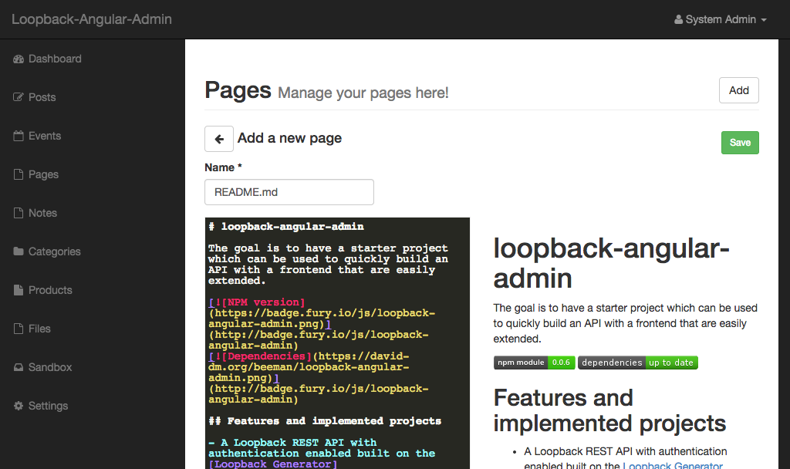The width and height of the screenshot is (790, 469).
Task: Click the Add button
Action: point(738,90)
